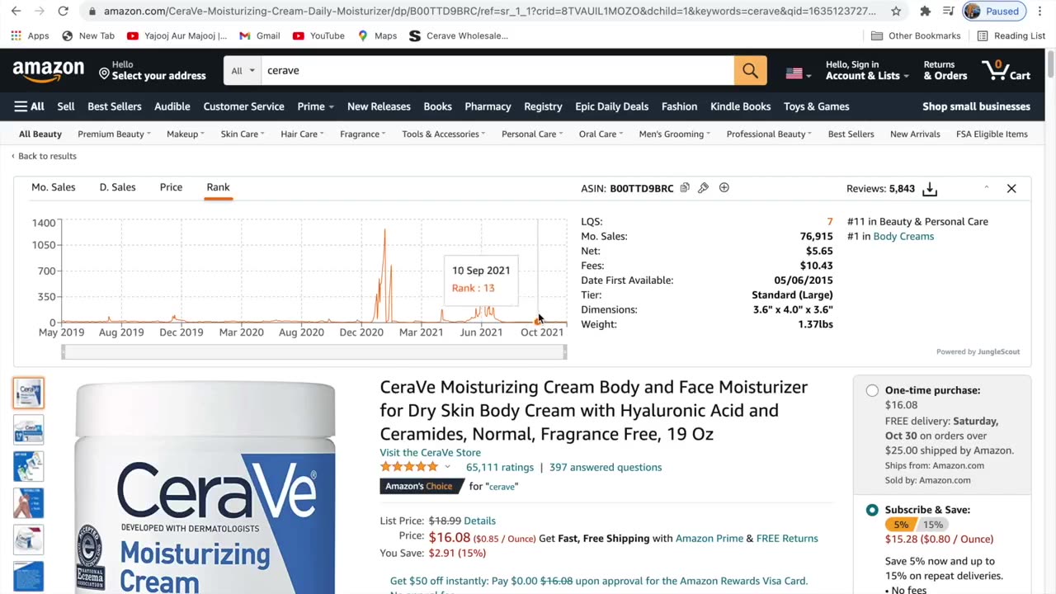Open Reading List

click(x=1011, y=35)
